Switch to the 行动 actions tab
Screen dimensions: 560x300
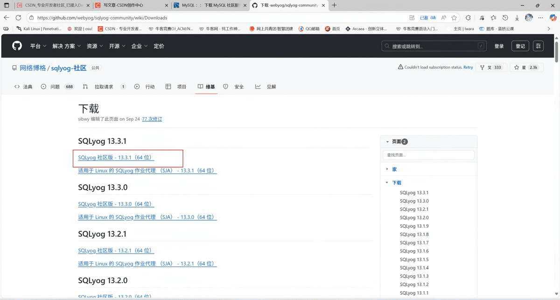[x=144, y=87]
